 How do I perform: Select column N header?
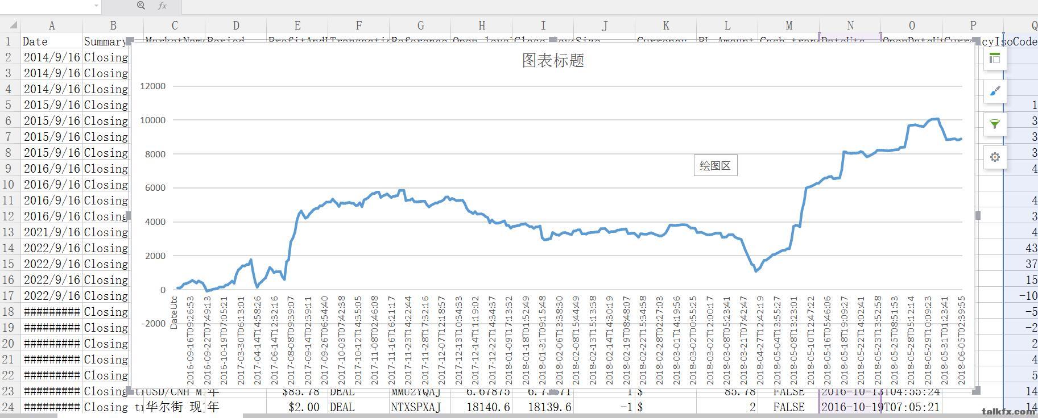click(x=850, y=25)
